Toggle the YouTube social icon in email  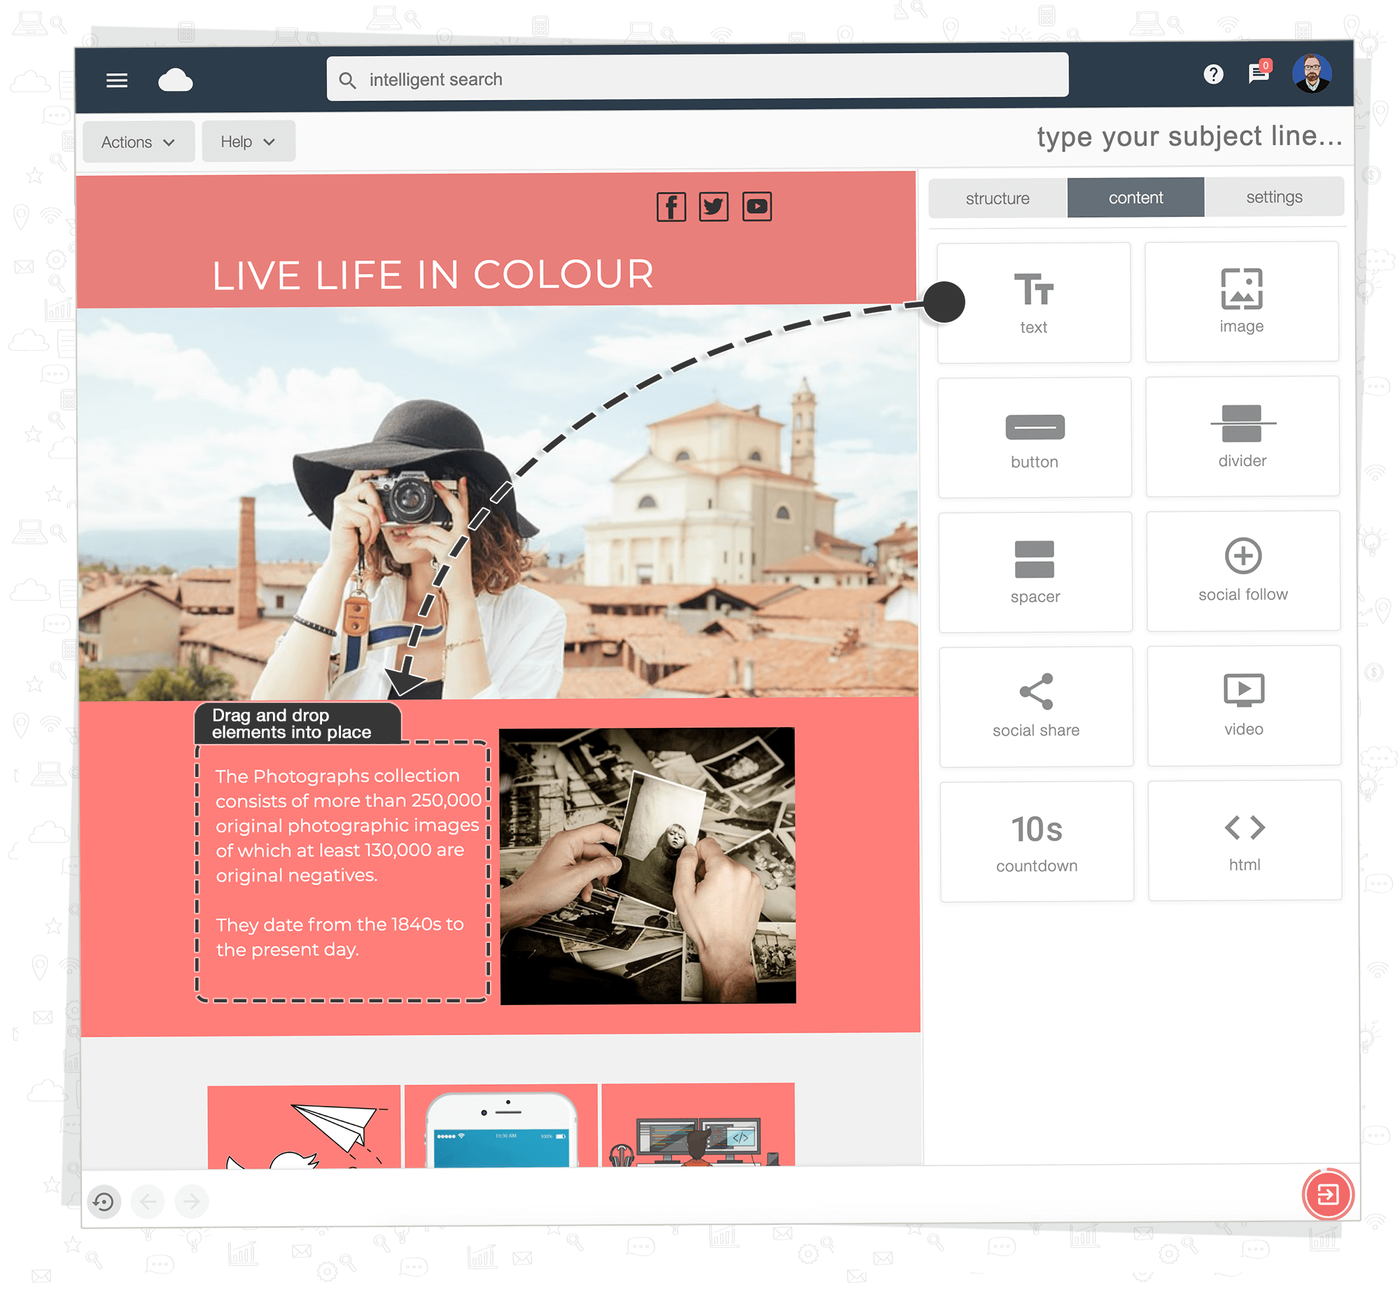(x=756, y=205)
